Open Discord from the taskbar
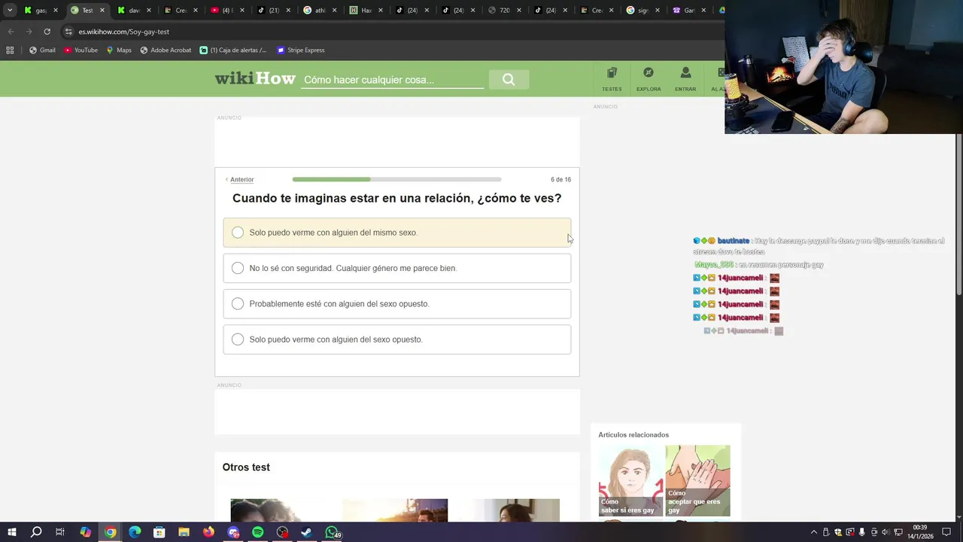Image resolution: width=963 pixels, height=542 pixels. (233, 532)
